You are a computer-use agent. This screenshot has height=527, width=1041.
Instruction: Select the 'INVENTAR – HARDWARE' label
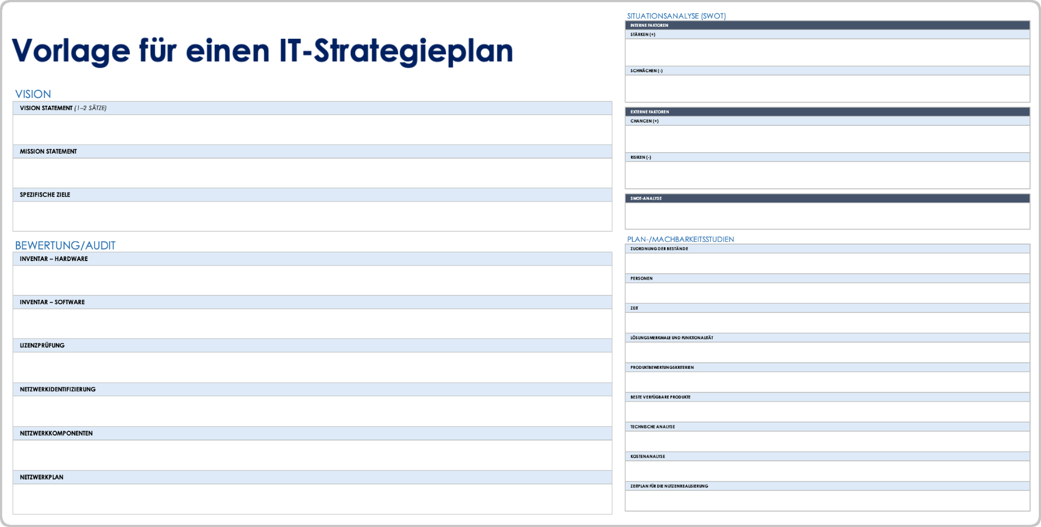[54, 259]
